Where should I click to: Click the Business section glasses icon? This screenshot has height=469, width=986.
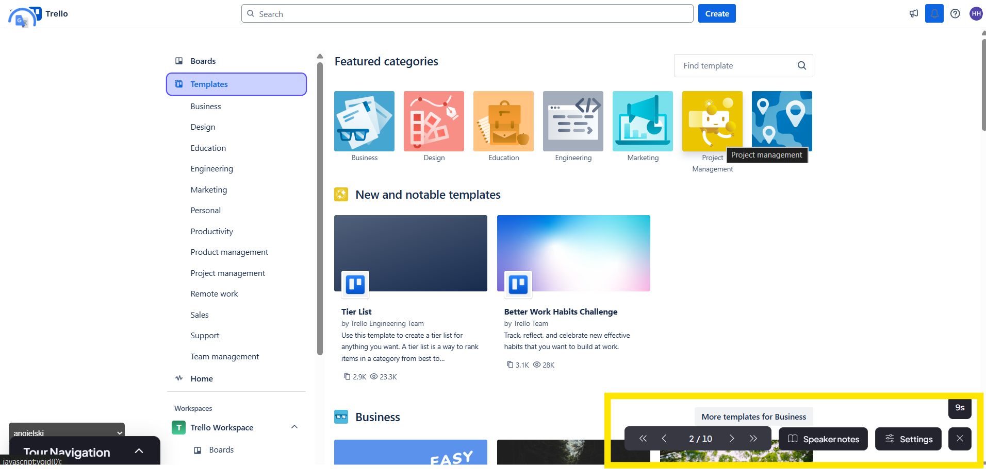click(341, 416)
